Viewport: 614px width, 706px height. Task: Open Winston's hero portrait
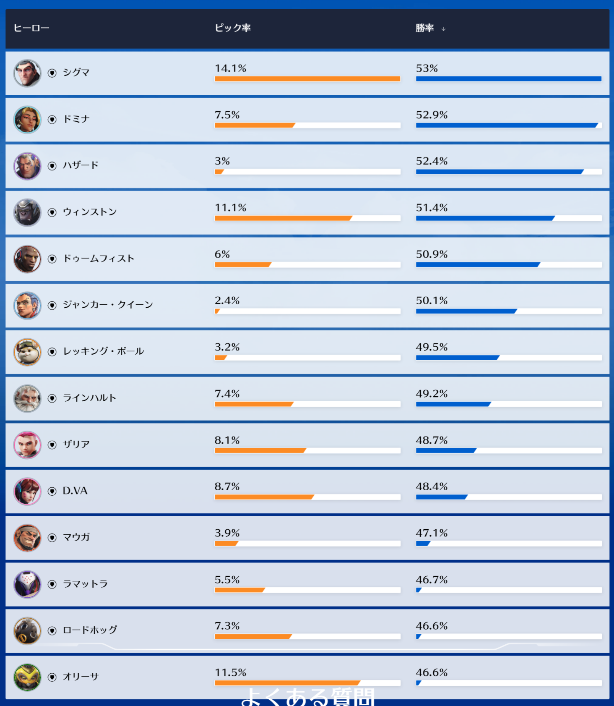[x=27, y=212]
